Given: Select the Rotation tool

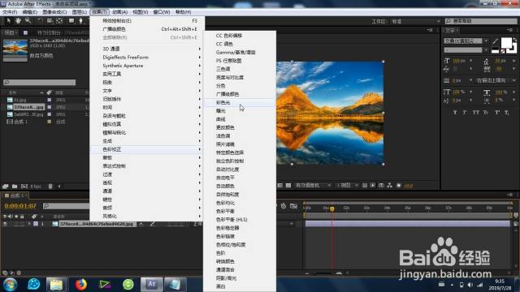Looking at the screenshot, I should pyautogui.click(x=40, y=21).
